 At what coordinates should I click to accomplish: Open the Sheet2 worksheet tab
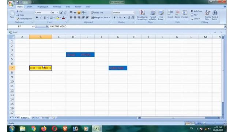(x=35, y=118)
